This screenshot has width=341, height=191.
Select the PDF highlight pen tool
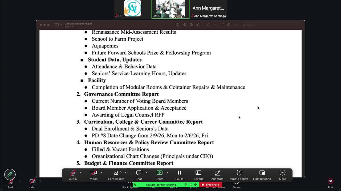click(209, 25)
